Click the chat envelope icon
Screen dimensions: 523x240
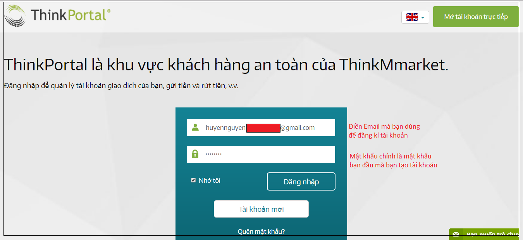(x=456, y=234)
